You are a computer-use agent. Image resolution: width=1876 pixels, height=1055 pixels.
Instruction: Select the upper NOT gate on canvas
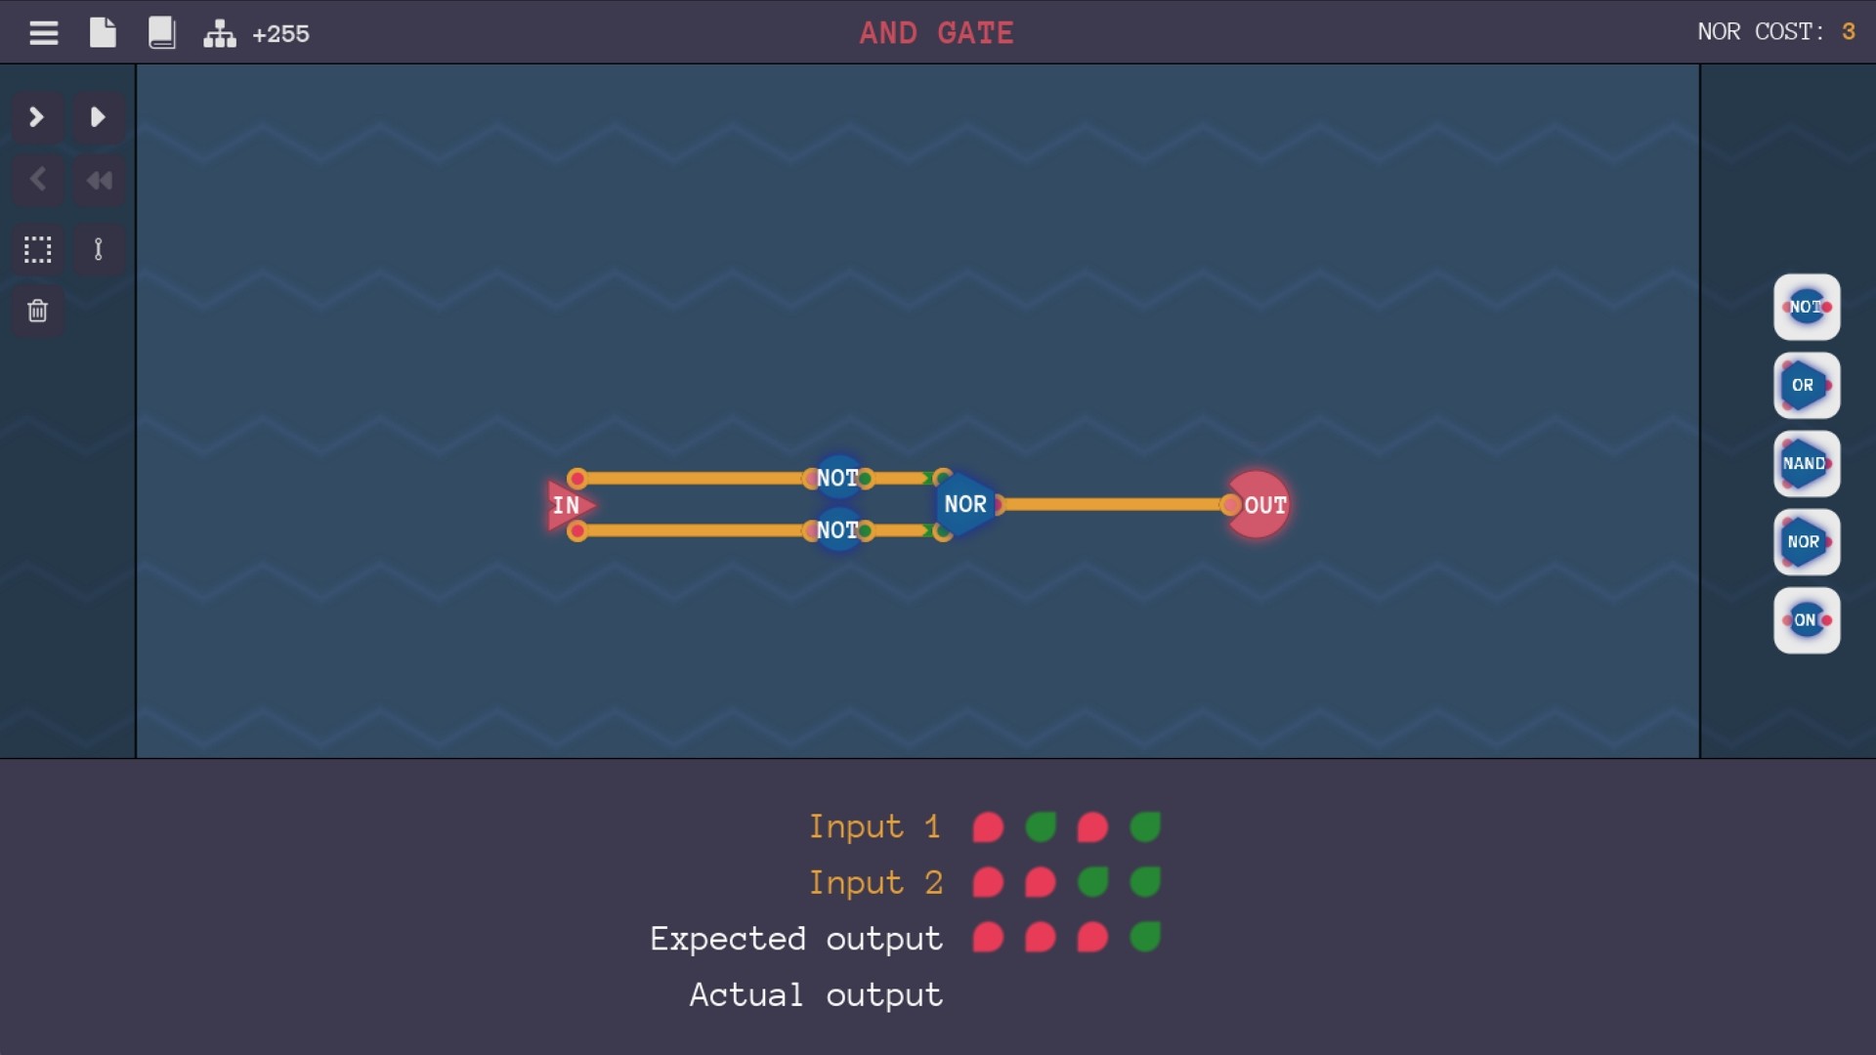837,478
